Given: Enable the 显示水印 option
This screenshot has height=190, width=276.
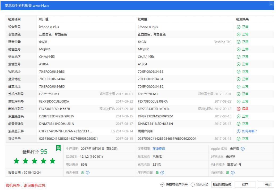Looking at the screenshot, I should point(193,185).
